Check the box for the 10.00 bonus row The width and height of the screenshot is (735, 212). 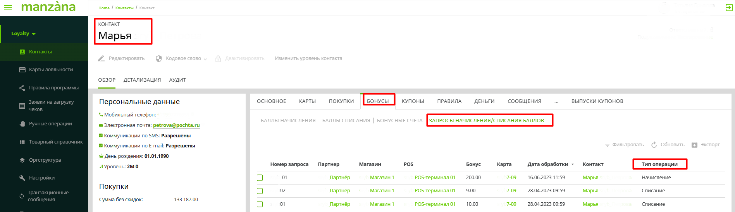260,204
